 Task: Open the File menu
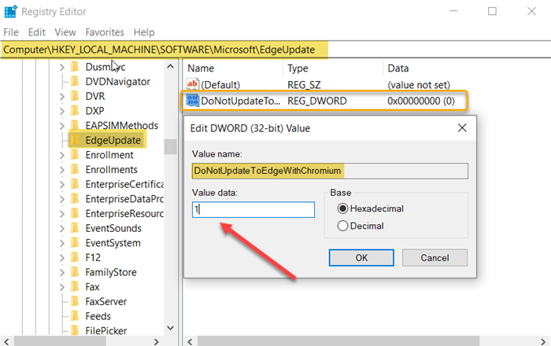coord(11,32)
